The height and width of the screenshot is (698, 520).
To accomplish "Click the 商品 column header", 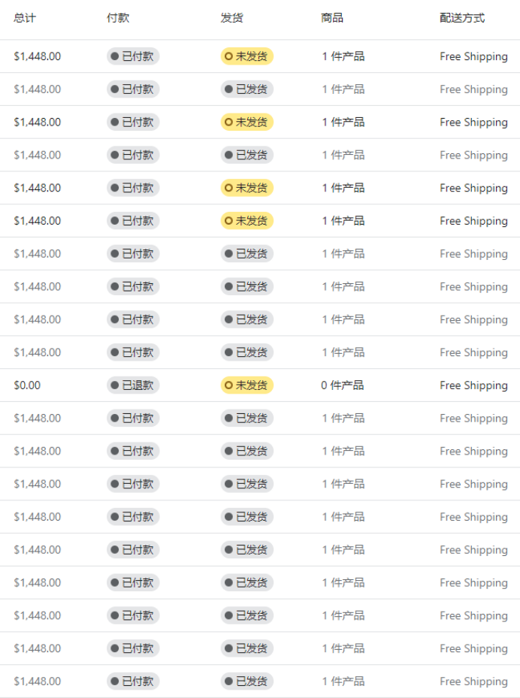I will pyautogui.click(x=332, y=18).
